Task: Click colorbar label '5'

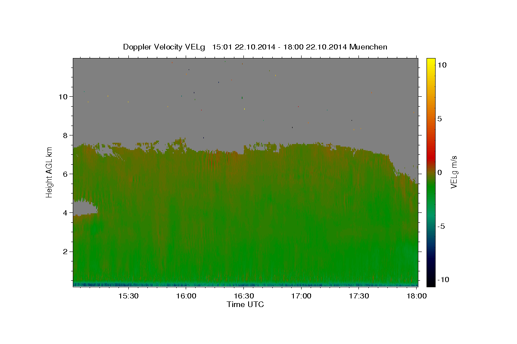Action: pos(439,119)
